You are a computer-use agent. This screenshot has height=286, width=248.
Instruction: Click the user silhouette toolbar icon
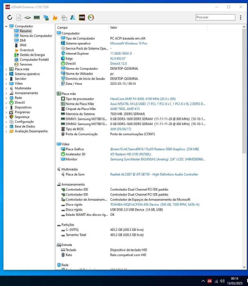click(73, 17)
